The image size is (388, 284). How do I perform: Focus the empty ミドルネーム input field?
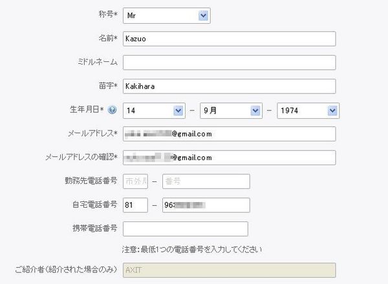coord(229,63)
